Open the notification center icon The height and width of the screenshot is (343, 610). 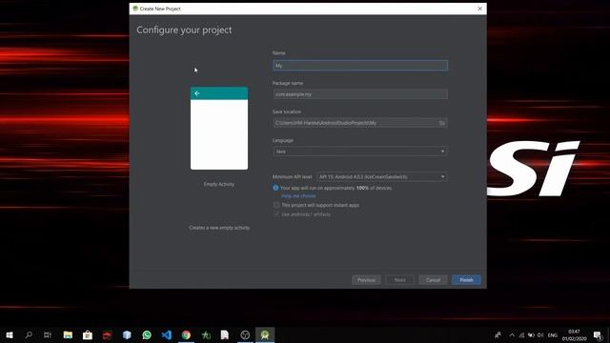tap(598, 334)
